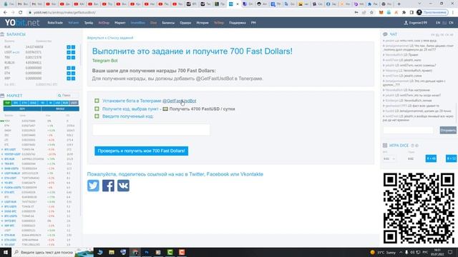Switch site language to EN
Screen dimensions: 458x257
(438, 23)
